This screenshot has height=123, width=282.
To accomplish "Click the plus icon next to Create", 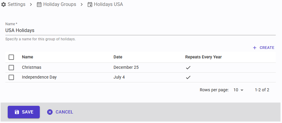I will click(x=255, y=48).
